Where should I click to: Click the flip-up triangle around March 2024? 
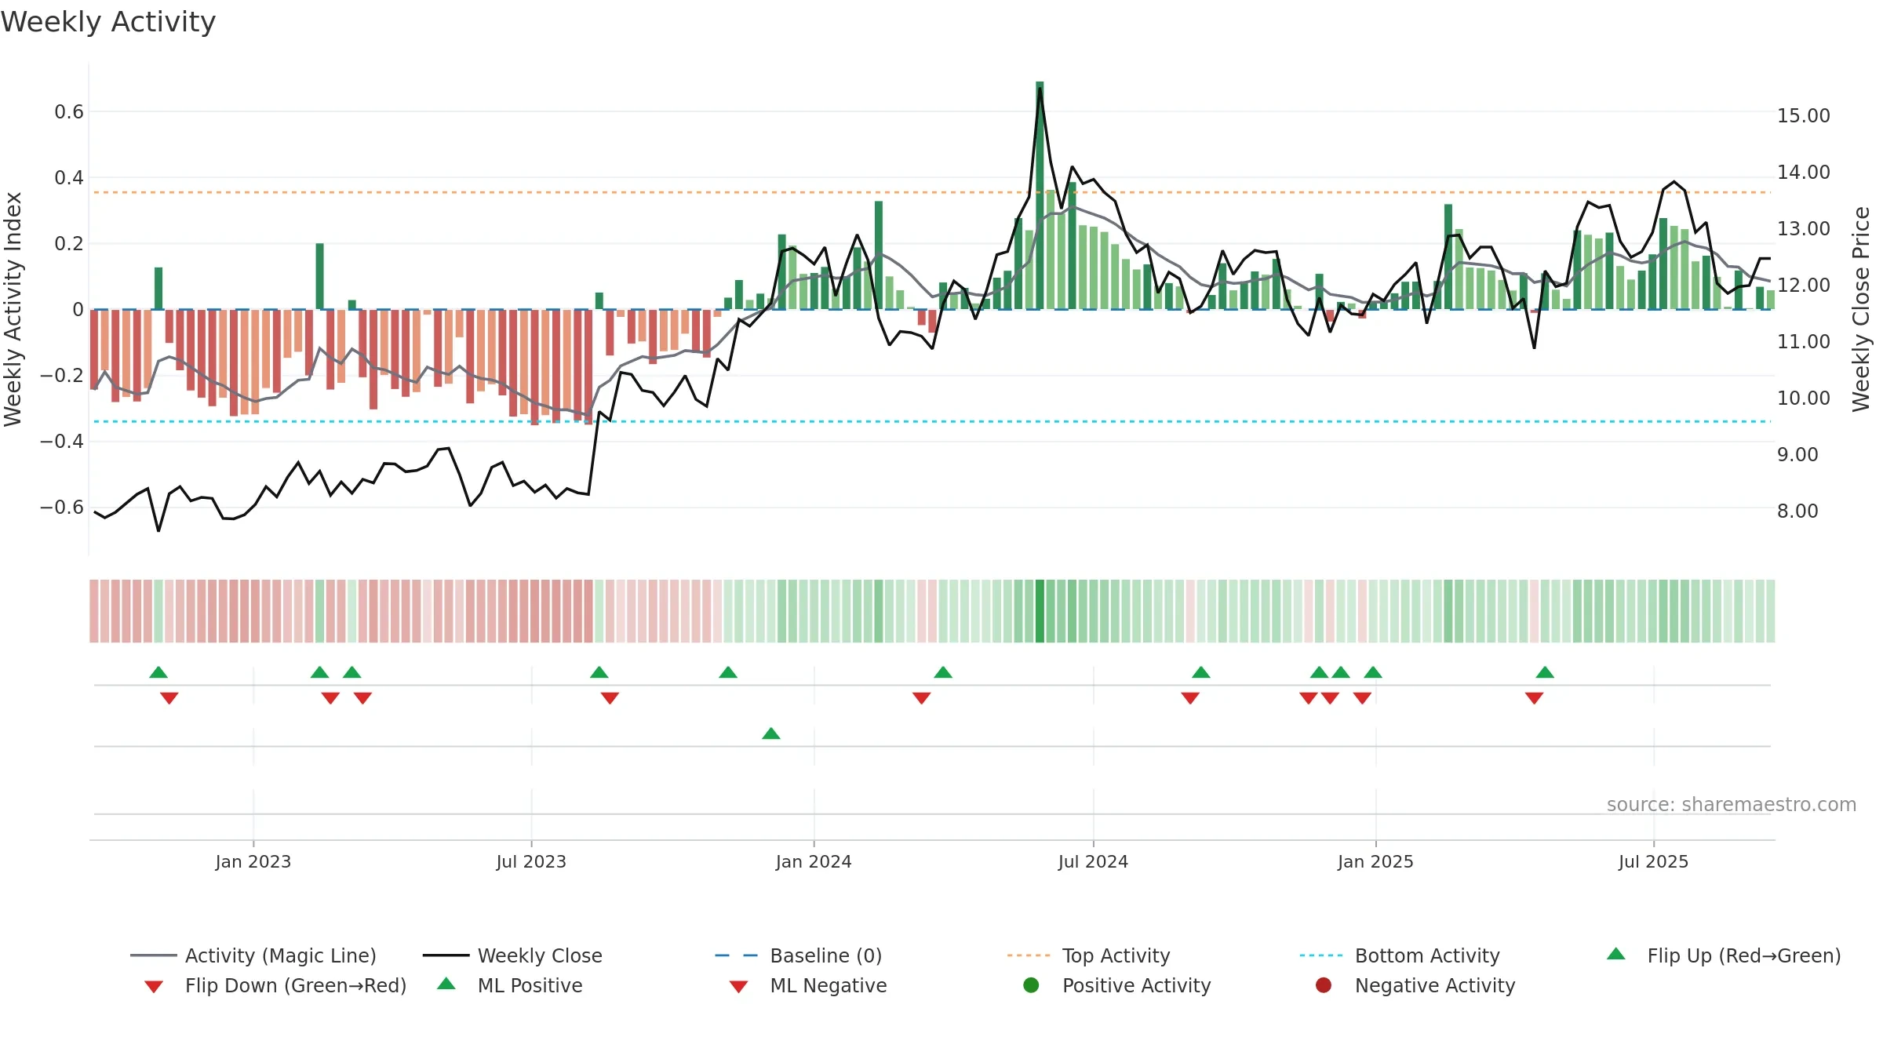(943, 672)
